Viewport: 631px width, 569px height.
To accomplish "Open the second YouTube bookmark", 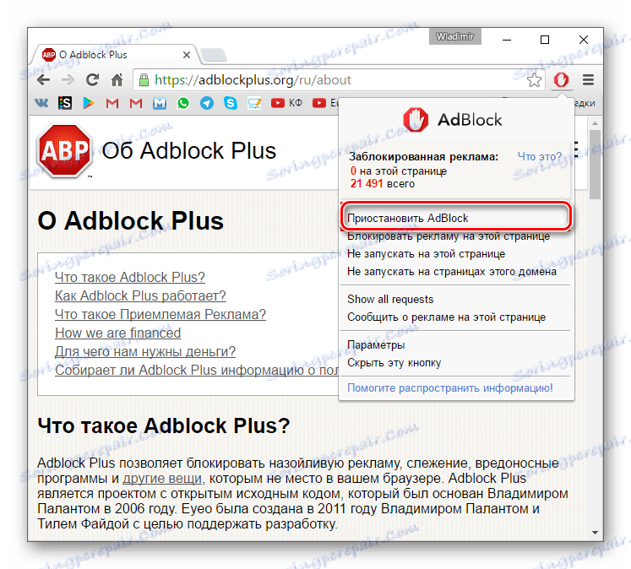I will tap(325, 103).
